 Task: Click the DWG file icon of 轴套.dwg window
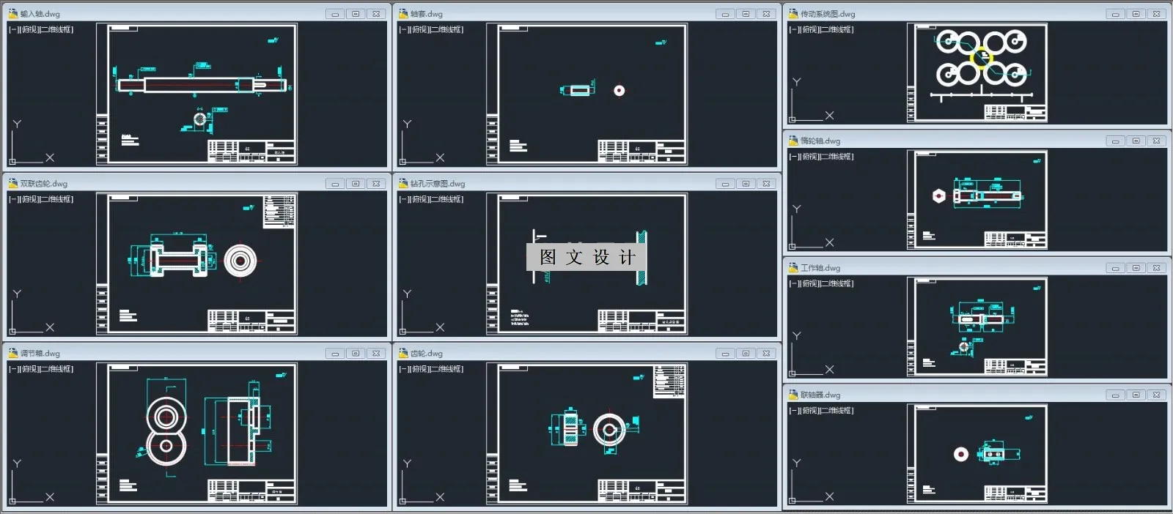pos(403,14)
